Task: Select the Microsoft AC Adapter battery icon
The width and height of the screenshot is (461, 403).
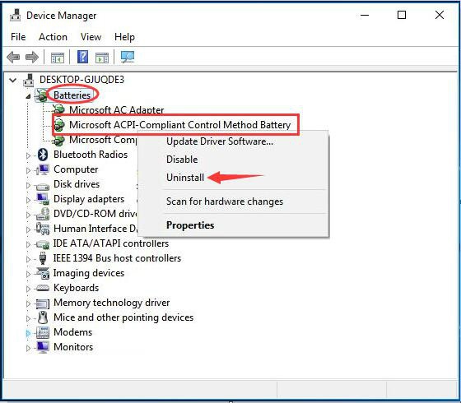Action: click(x=58, y=109)
